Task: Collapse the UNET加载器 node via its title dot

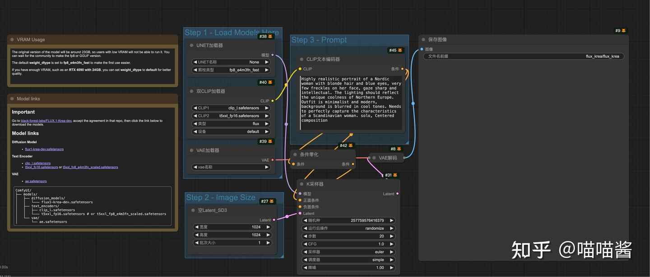Action: 191,45
